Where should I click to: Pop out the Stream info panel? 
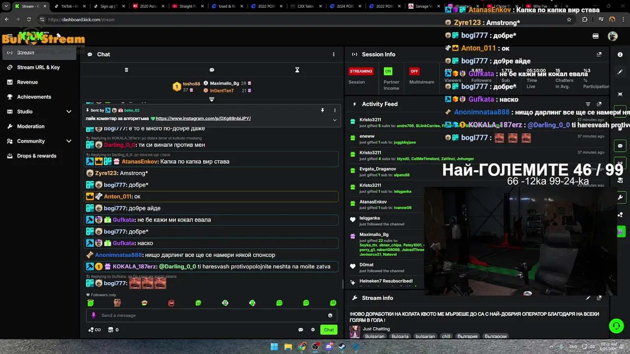599,298
